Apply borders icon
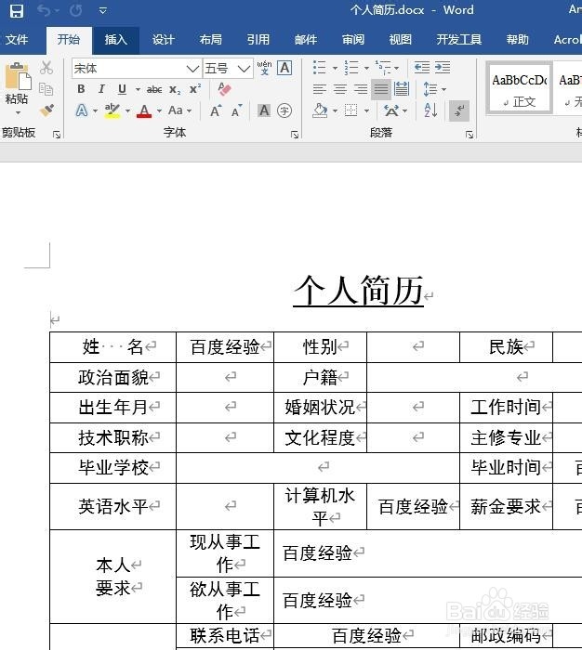 click(351, 110)
